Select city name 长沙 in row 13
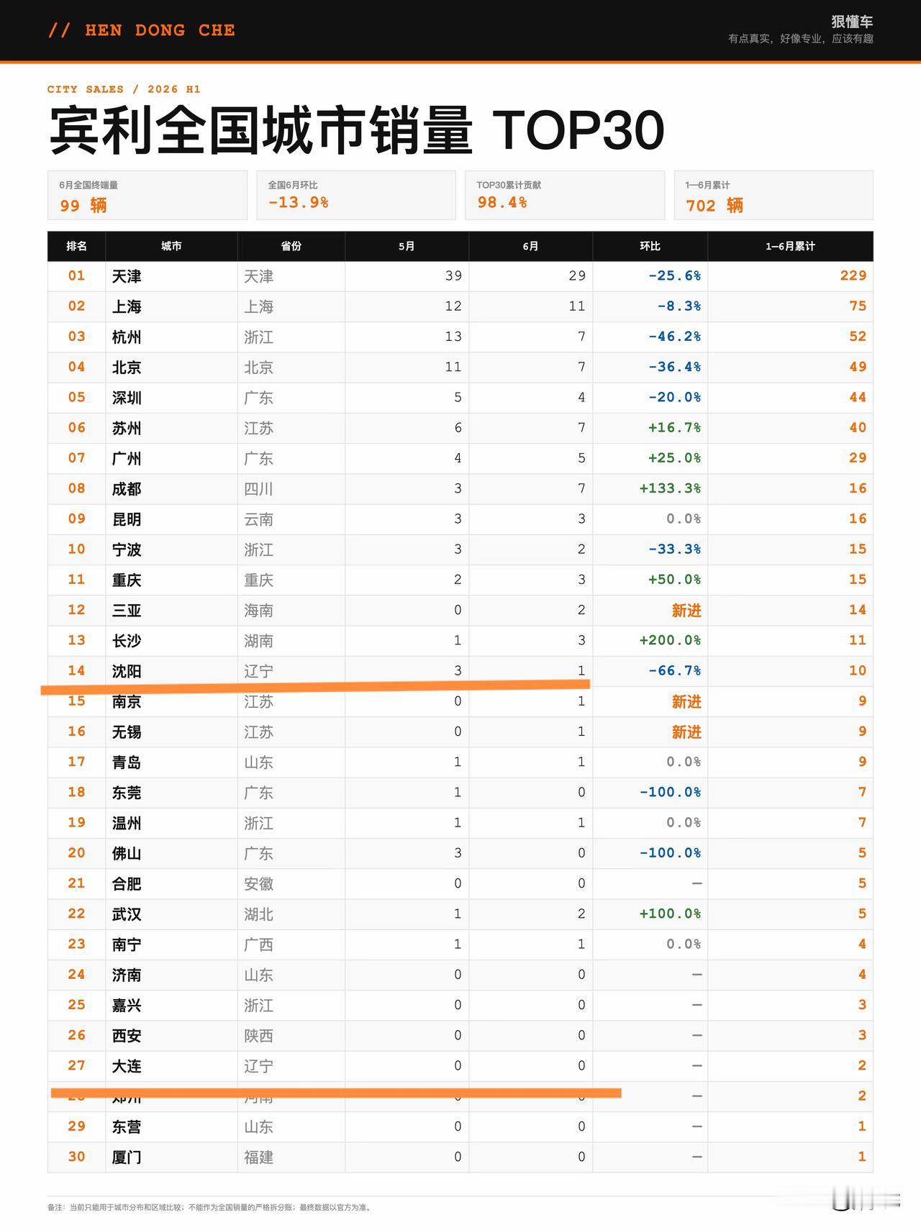Viewport: 921px width, 1230px height. tap(127, 641)
